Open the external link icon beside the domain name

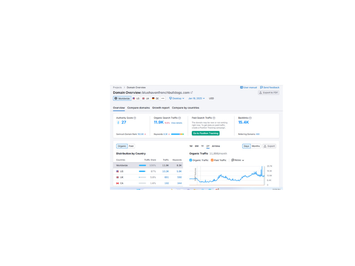[192, 93]
